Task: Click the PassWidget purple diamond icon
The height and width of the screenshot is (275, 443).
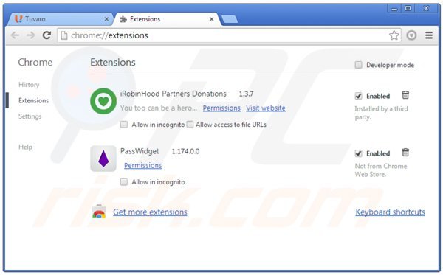Action: coord(103,159)
